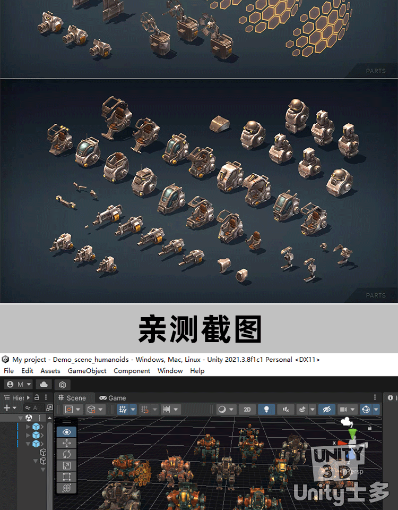Expand the second blue prefab in the Hierarchy
Viewport: 398px width, 510px height.
coord(28,435)
